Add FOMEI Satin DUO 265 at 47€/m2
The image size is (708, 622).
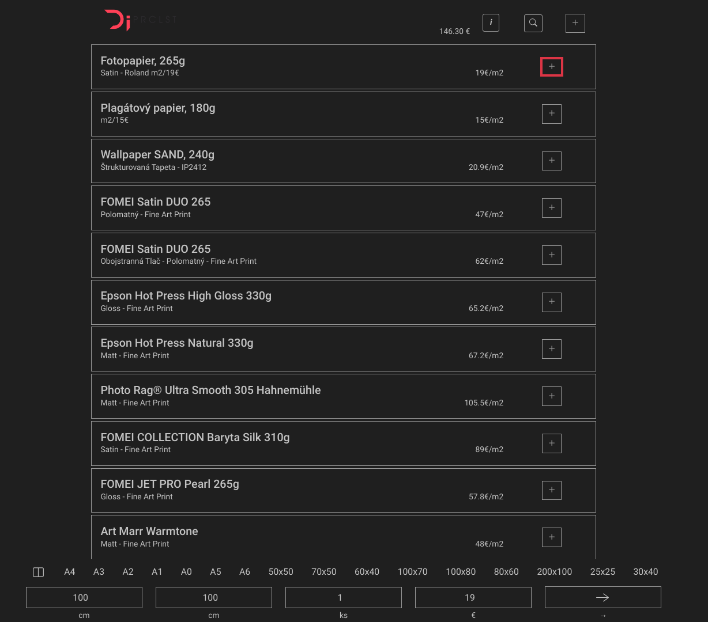coord(552,208)
